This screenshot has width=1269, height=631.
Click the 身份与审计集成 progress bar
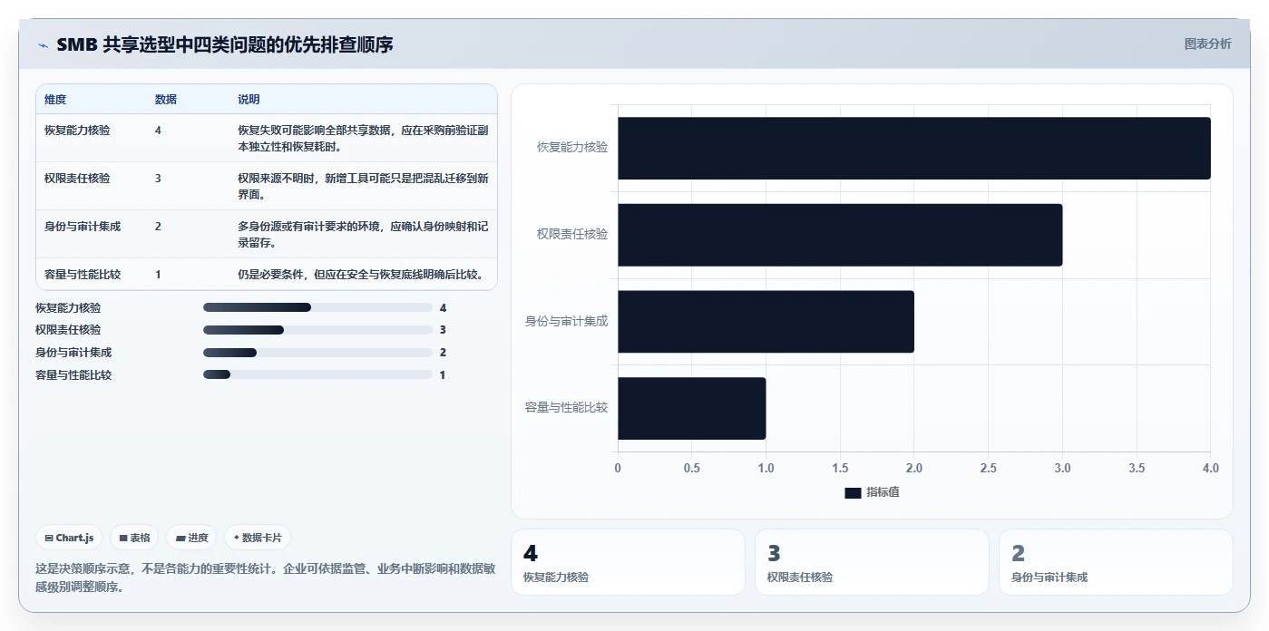pos(317,353)
